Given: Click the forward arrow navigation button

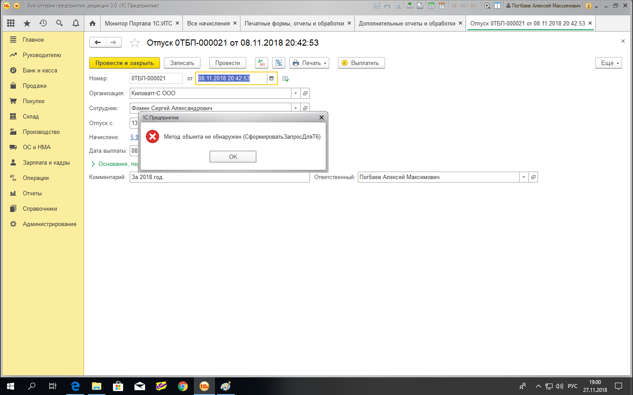Looking at the screenshot, I should click(x=113, y=42).
